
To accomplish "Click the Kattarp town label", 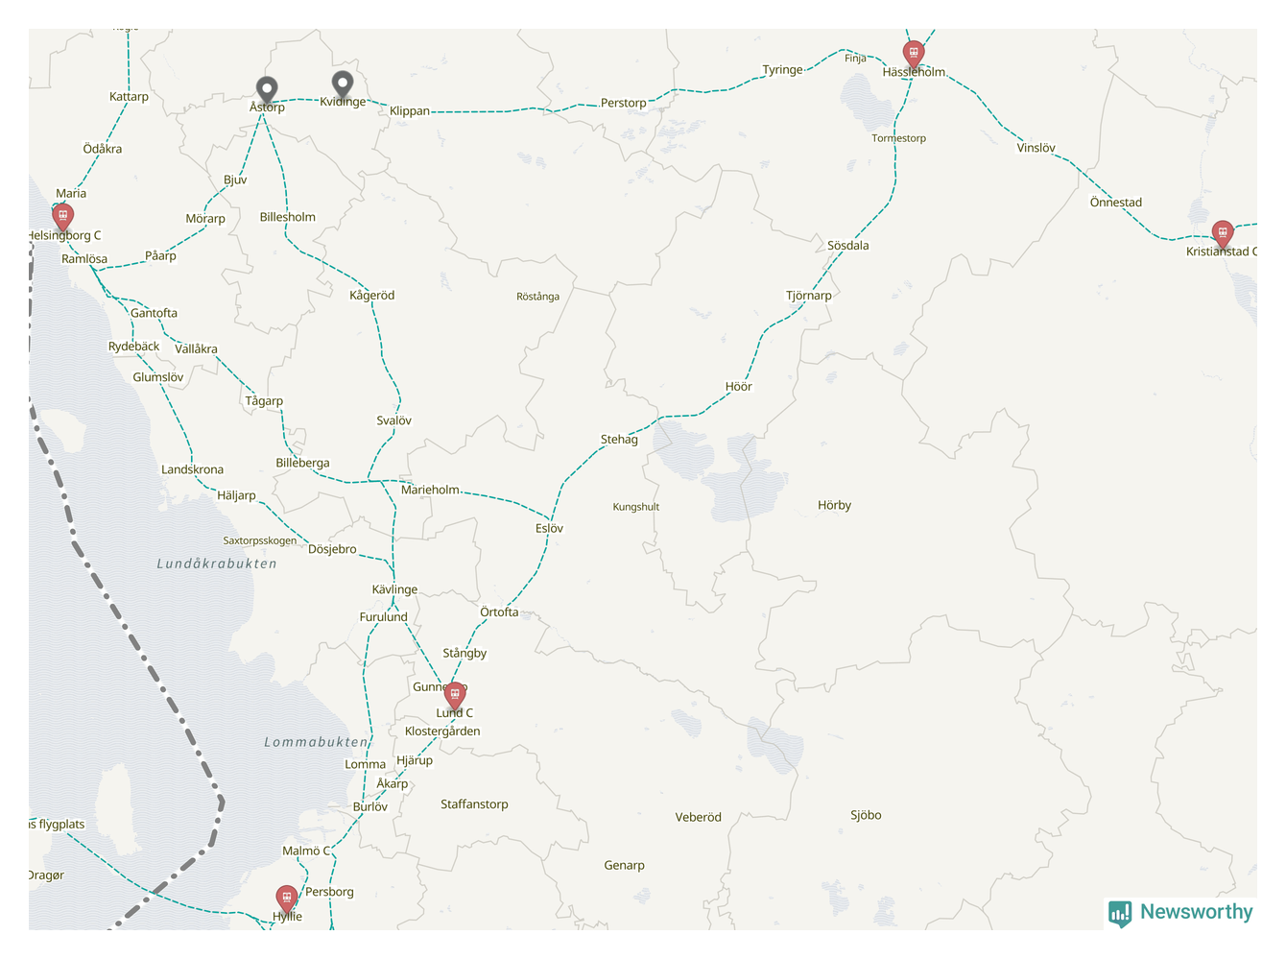I will point(129,97).
